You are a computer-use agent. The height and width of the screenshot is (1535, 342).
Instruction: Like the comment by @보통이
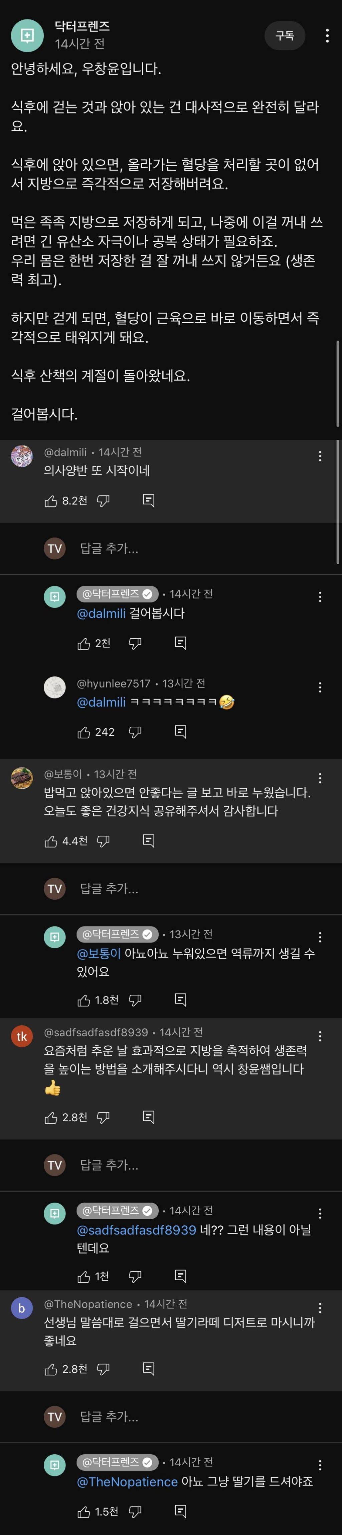[51, 841]
